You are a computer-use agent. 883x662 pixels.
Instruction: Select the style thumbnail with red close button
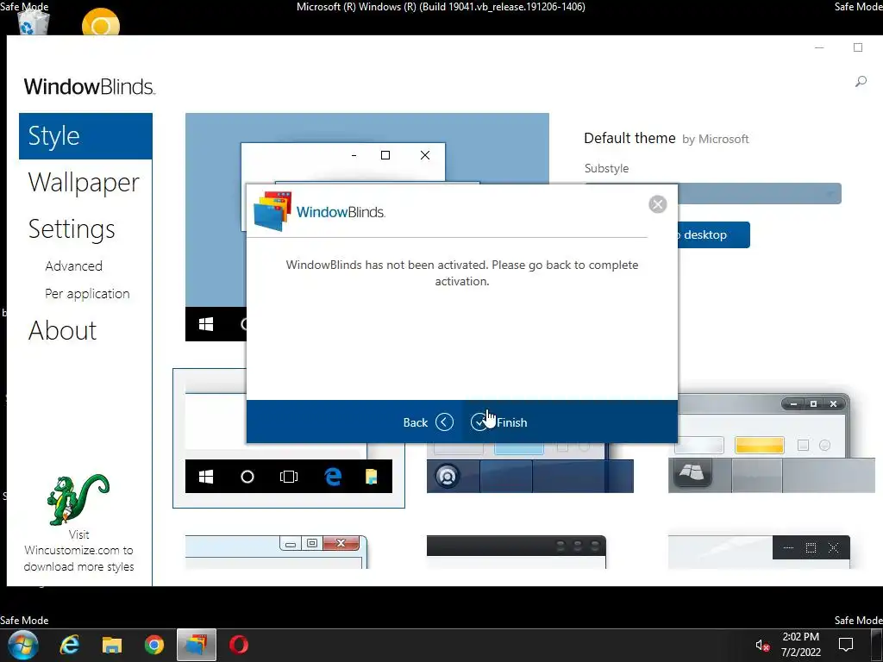click(277, 553)
